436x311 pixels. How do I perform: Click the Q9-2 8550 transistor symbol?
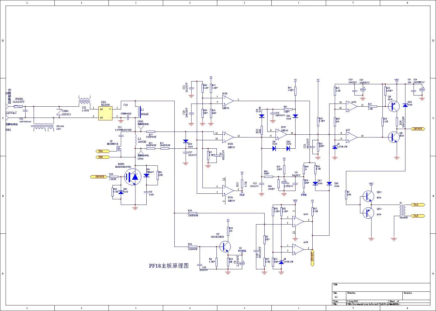pyautogui.click(x=368, y=213)
